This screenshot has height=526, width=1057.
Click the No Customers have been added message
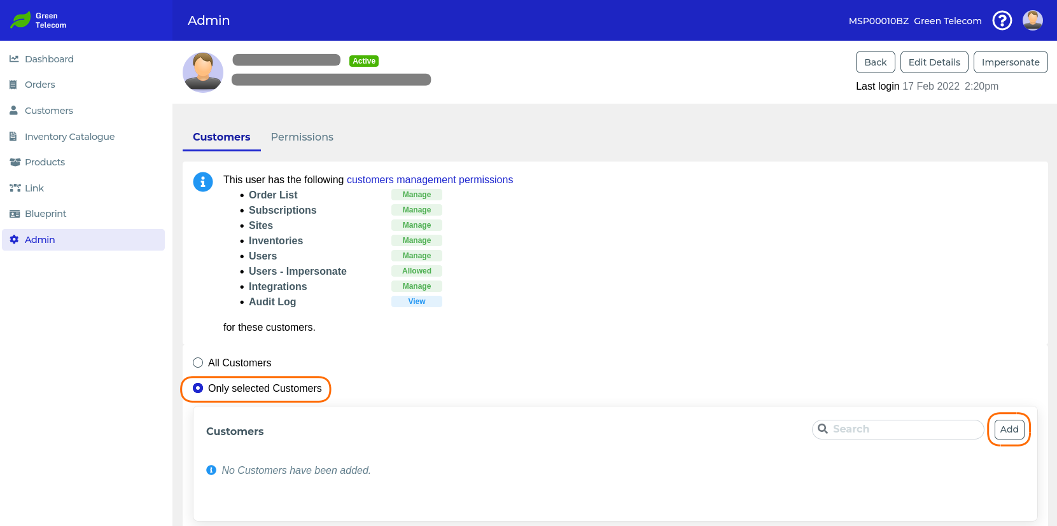[x=296, y=470]
